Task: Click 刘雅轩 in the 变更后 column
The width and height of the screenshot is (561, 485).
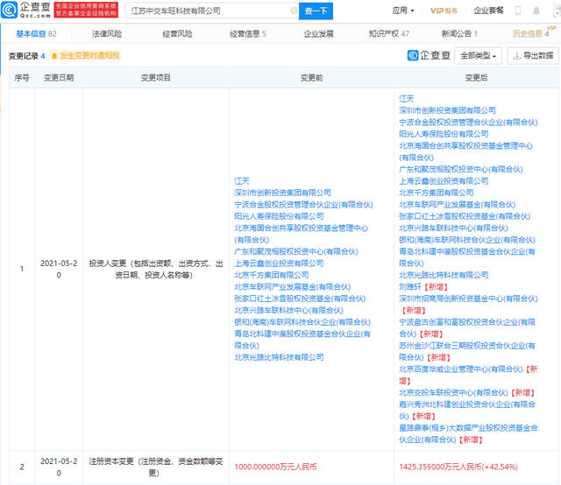Action: [x=412, y=286]
